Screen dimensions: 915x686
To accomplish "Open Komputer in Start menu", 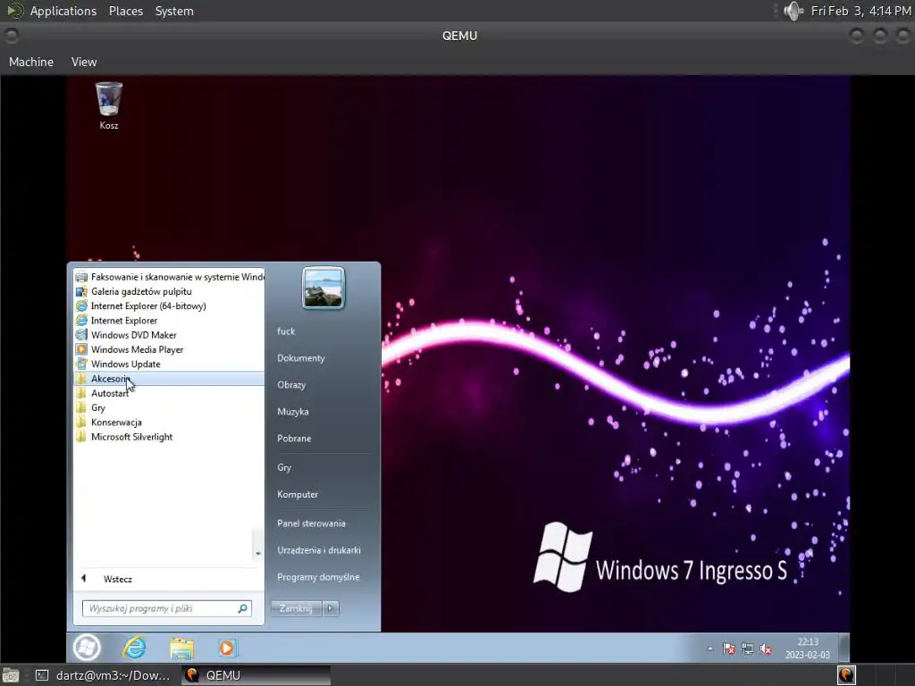I will tap(298, 495).
